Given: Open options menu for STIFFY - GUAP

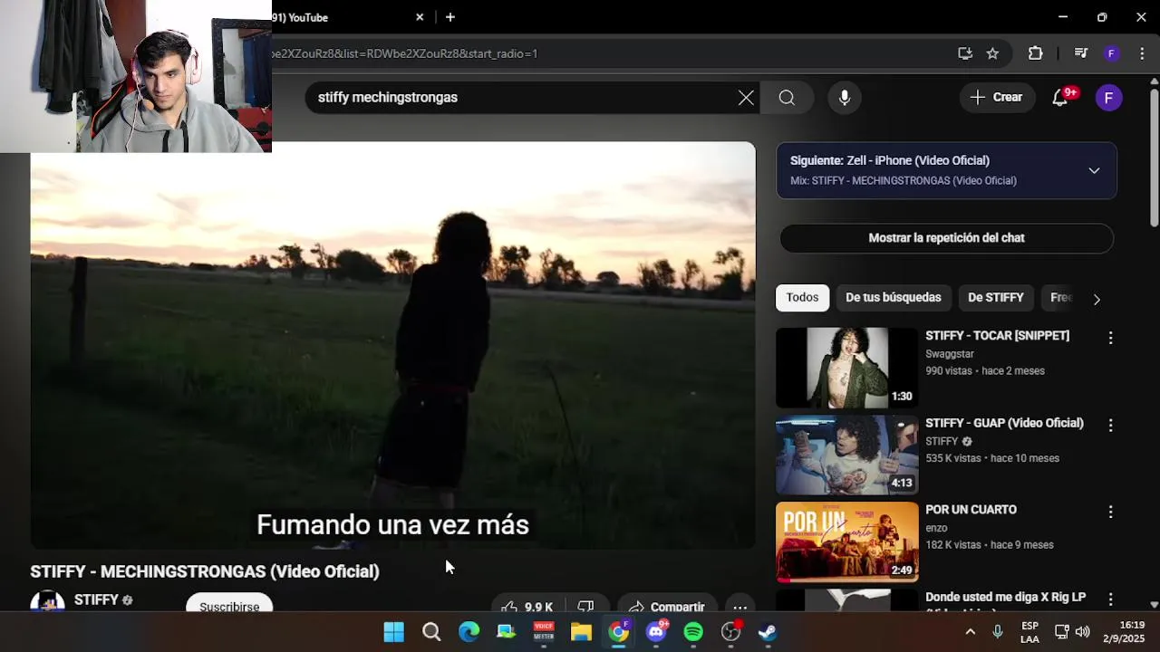Looking at the screenshot, I should 1110,425.
